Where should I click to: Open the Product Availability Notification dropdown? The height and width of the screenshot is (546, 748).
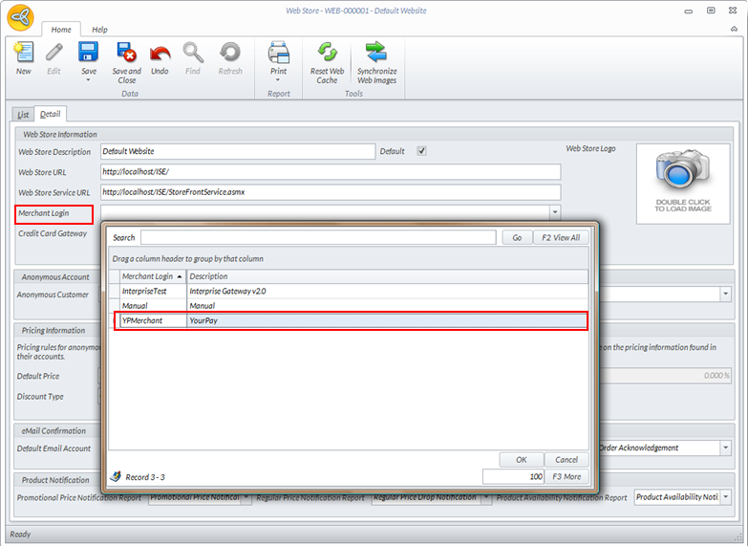click(725, 497)
